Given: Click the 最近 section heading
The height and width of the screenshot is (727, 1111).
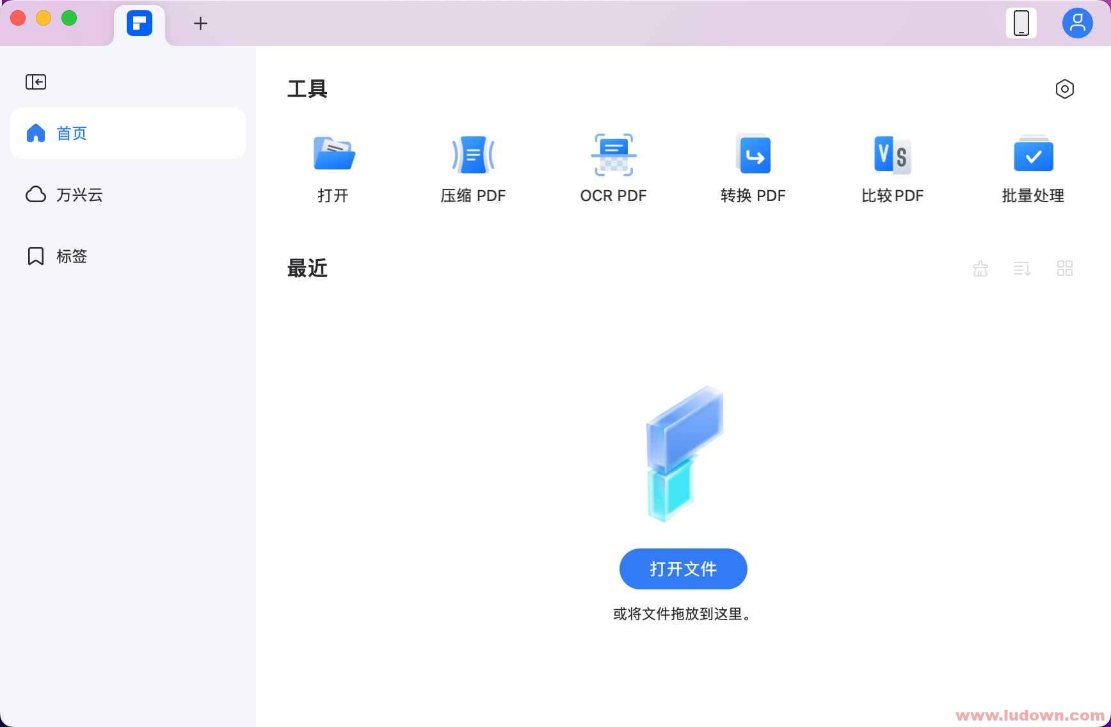Looking at the screenshot, I should pyautogui.click(x=307, y=268).
